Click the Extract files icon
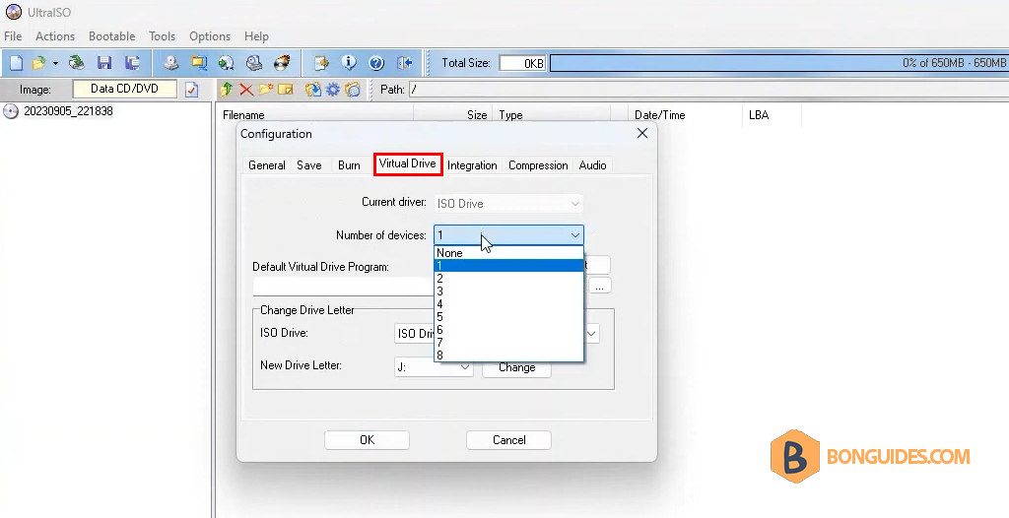Image resolution: width=1009 pixels, height=518 pixels. pos(312,90)
